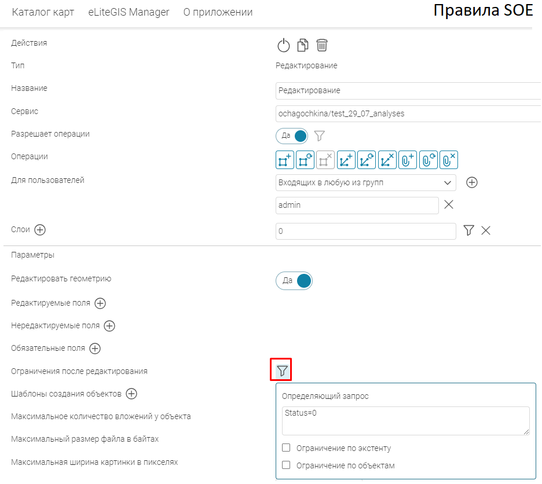Click the power icon in Действия row
The image size is (542, 484).
(x=283, y=45)
